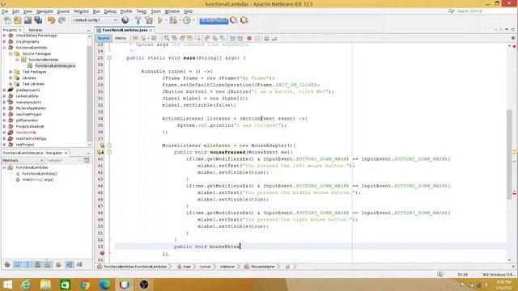Toggle the red Start Macro Recording icon

(249, 38)
